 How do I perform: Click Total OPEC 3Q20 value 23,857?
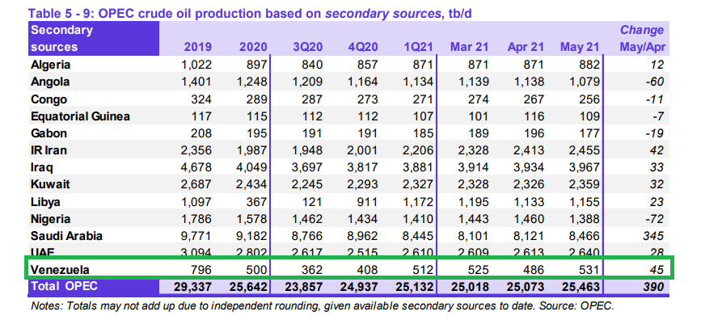coord(302,287)
